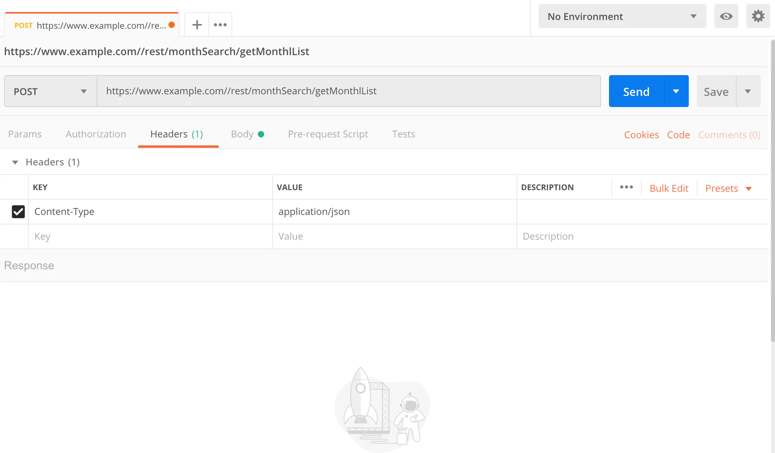This screenshot has height=453, width=775.
Task: Open the Cookies link
Action: (x=641, y=135)
